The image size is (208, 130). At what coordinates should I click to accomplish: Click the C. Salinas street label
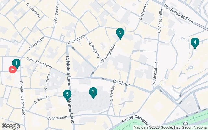pyautogui.click(x=42, y=99)
